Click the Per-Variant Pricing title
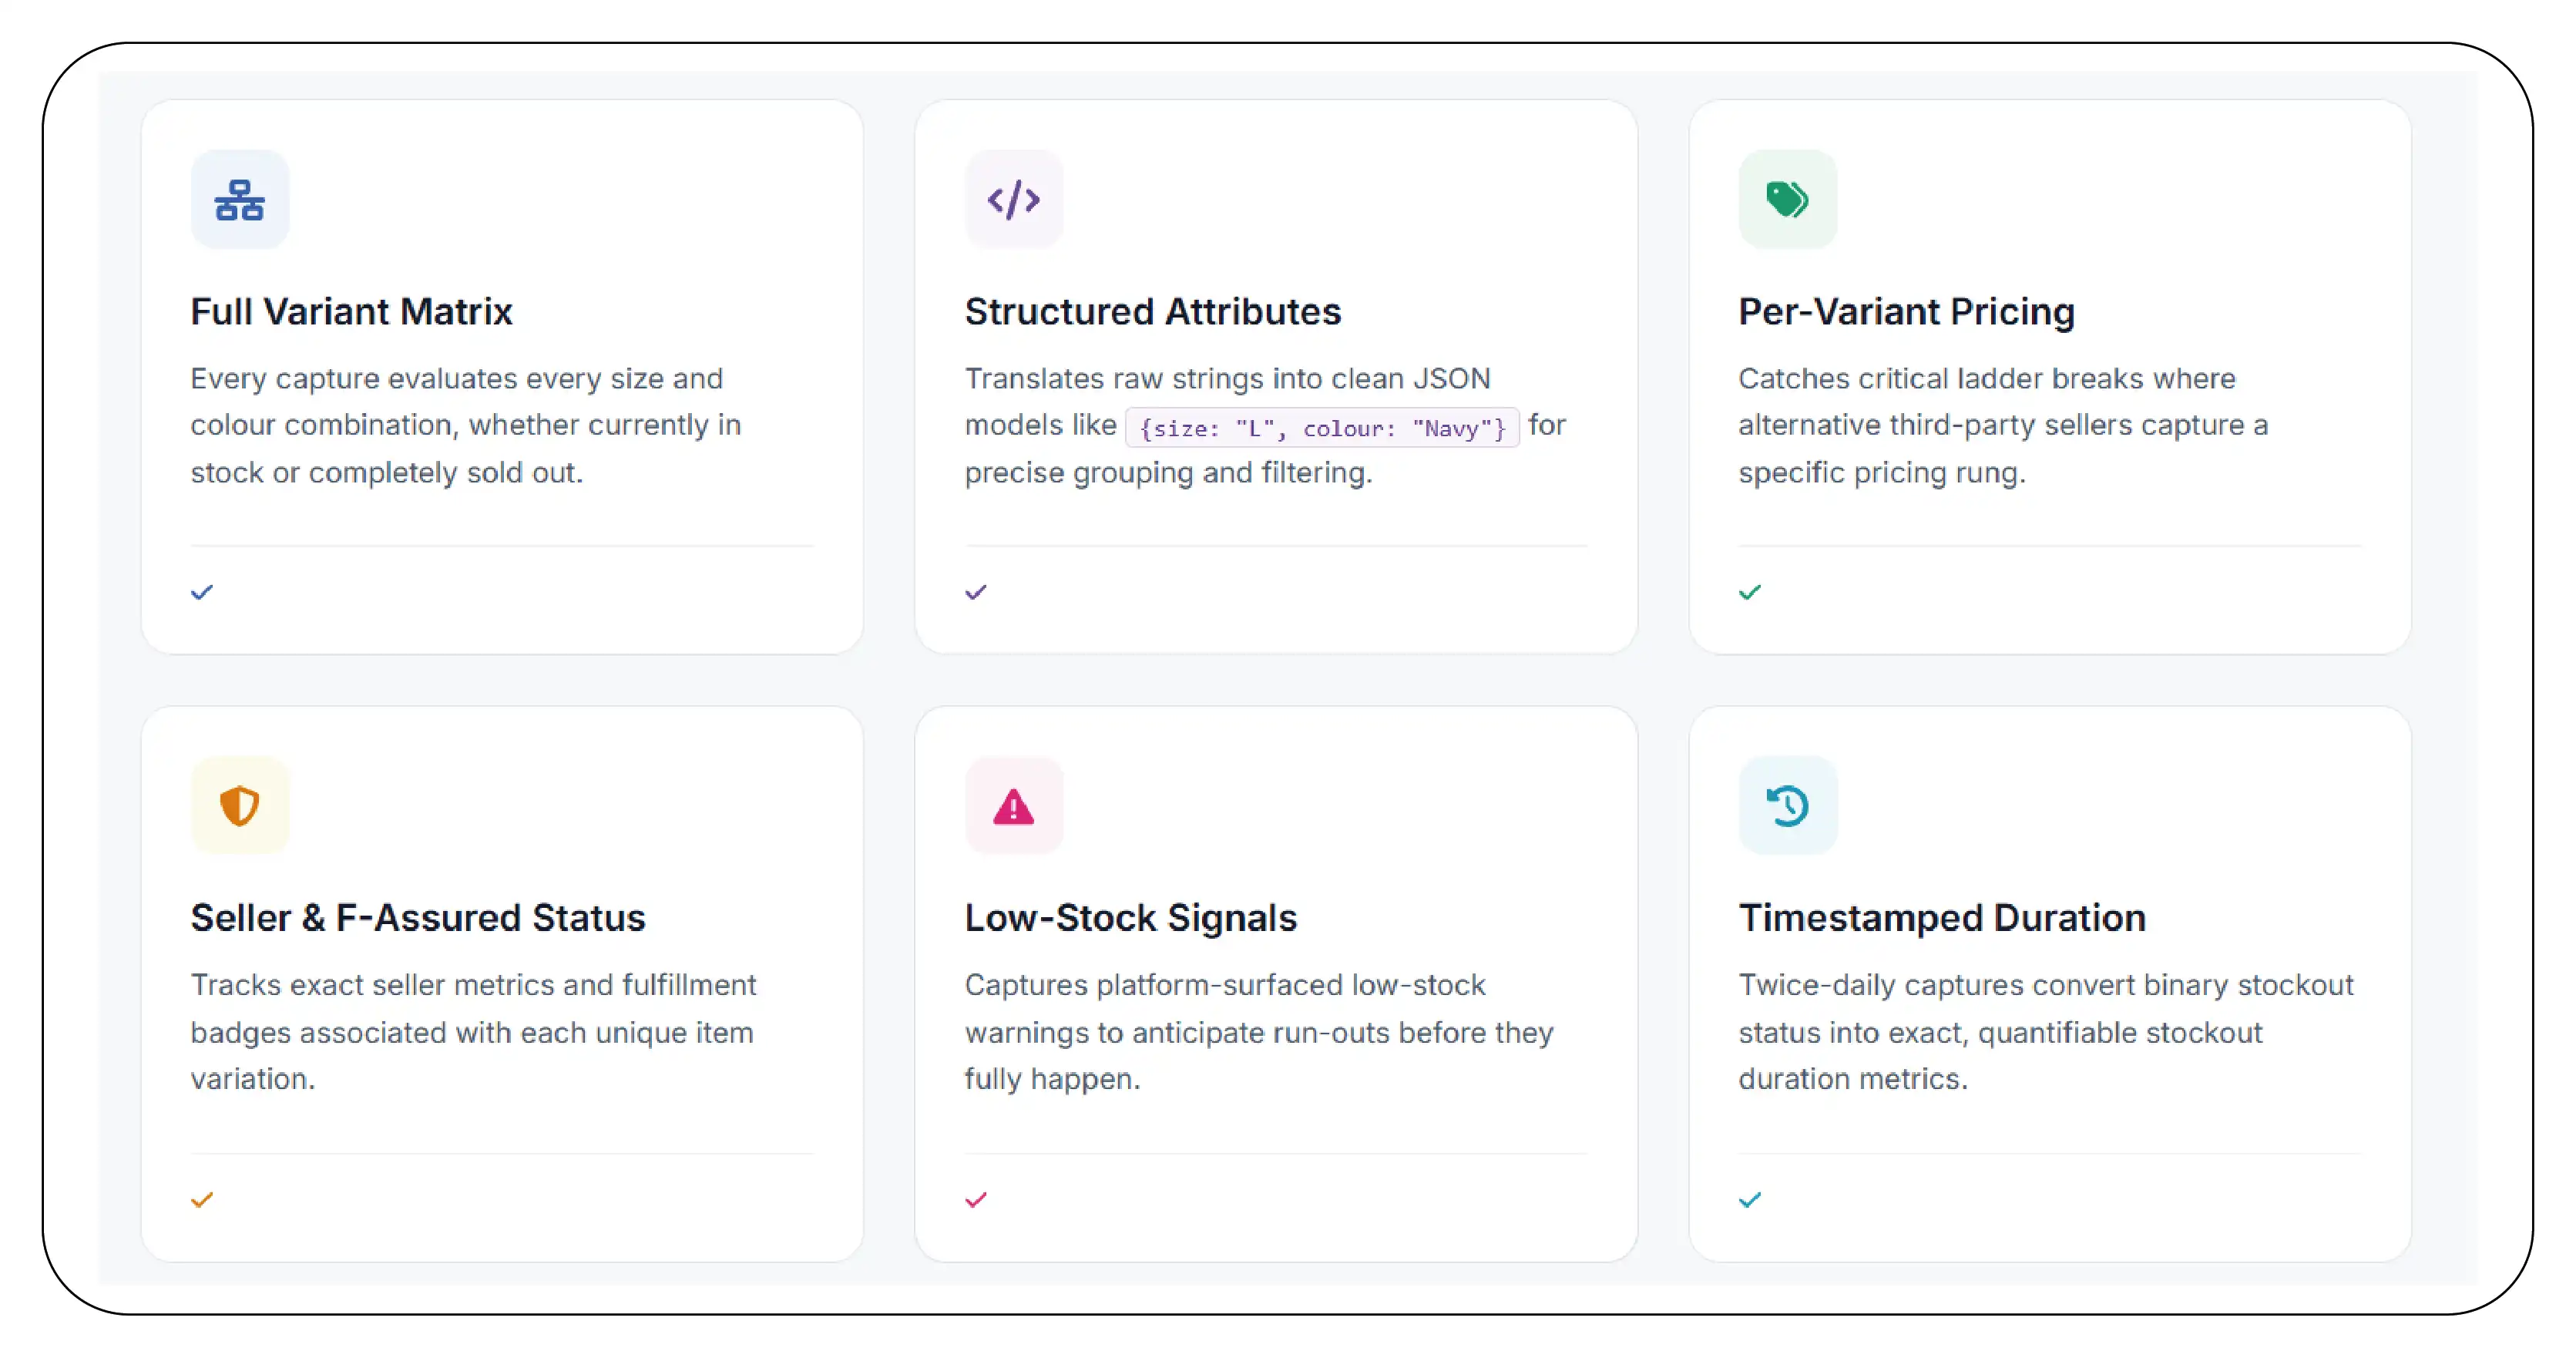This screenshot has width=2576, height=1358. 1906,312
